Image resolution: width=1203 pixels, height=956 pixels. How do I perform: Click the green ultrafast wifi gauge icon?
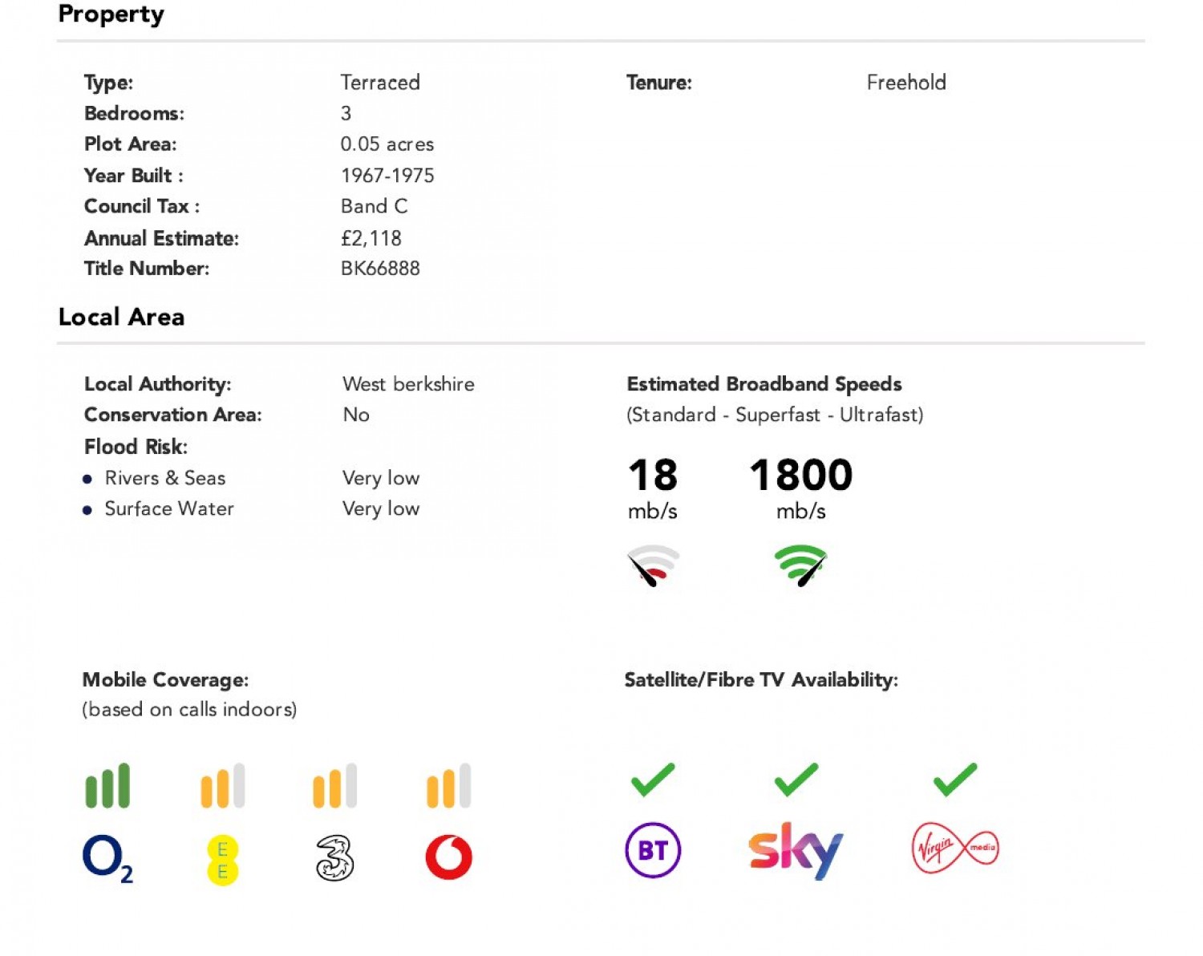pos(800,565)
